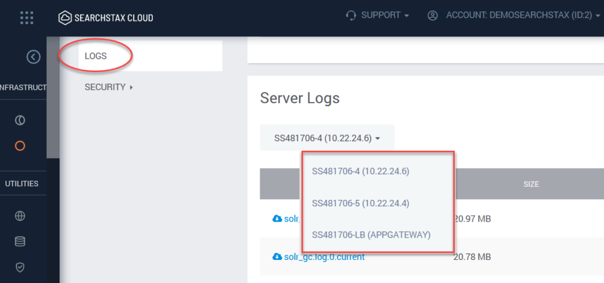Expand the SECURITY submenu
This screenshot has height=283, width=604.
coord(109,87)
